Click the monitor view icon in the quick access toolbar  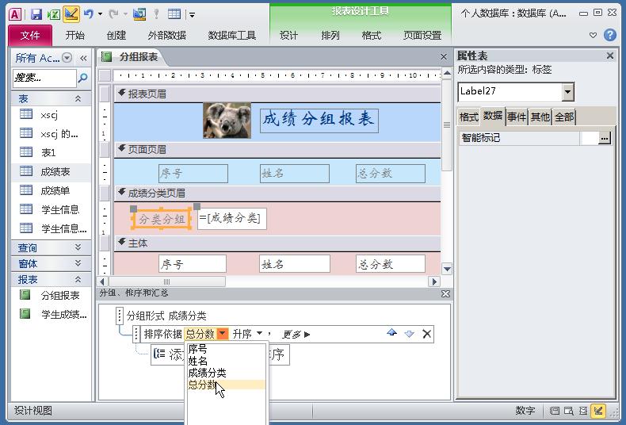(139, 14)
